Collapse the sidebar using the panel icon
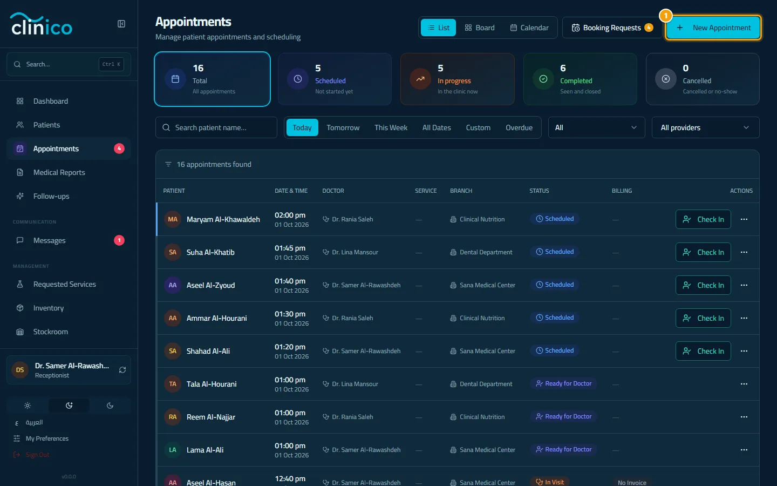Viewport: 777px width, 486px height. pyautogui.click(x=121, y=24)
